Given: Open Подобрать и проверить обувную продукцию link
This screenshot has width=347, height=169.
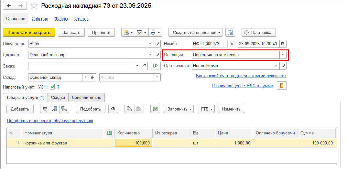Looking at the screenshot, I should [50, 121].
